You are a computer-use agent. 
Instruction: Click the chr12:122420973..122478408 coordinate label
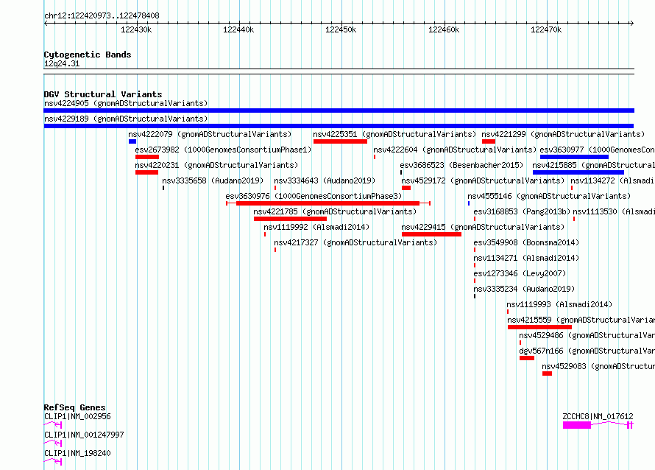point(102,15)
